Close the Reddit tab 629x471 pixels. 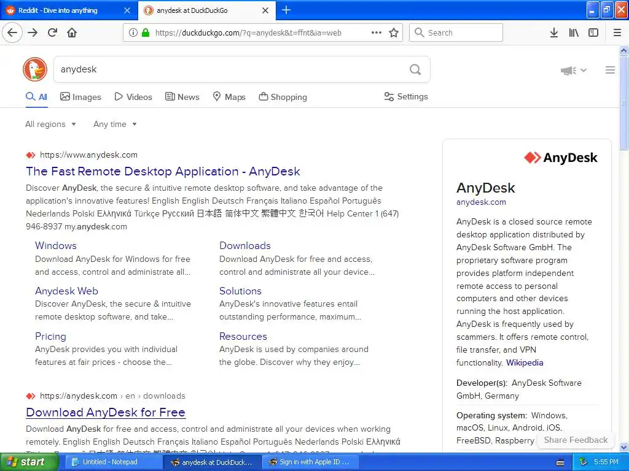coord(127,10)
